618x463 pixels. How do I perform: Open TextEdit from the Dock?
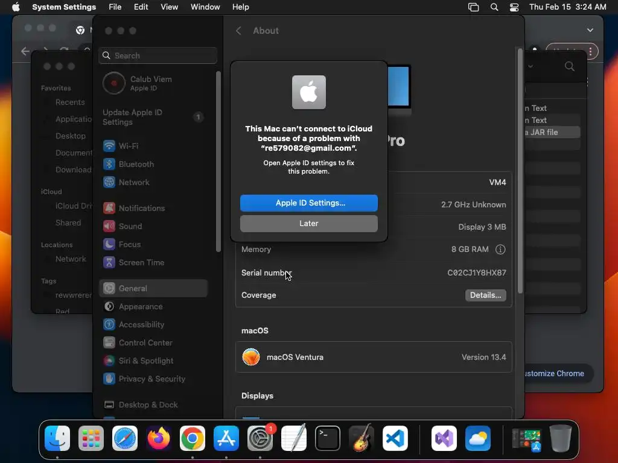point(294,438)
